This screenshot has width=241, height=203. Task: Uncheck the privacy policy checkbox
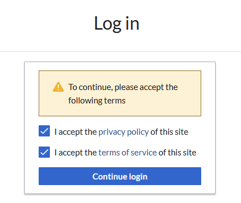(x=44, y=131)
